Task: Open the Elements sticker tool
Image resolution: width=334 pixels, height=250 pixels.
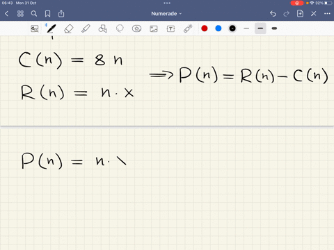Action: coord(136,28)
